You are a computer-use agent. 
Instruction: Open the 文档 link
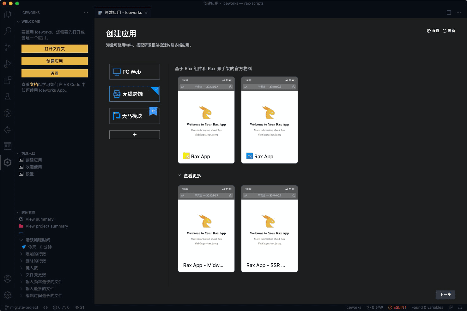coord(34,84)
